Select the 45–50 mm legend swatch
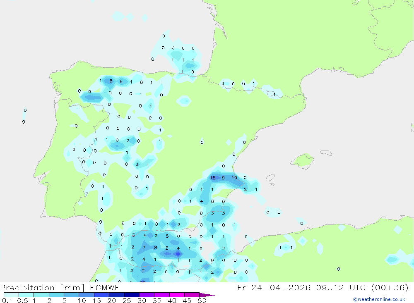414x303 pixels. (x=192, y=295)
